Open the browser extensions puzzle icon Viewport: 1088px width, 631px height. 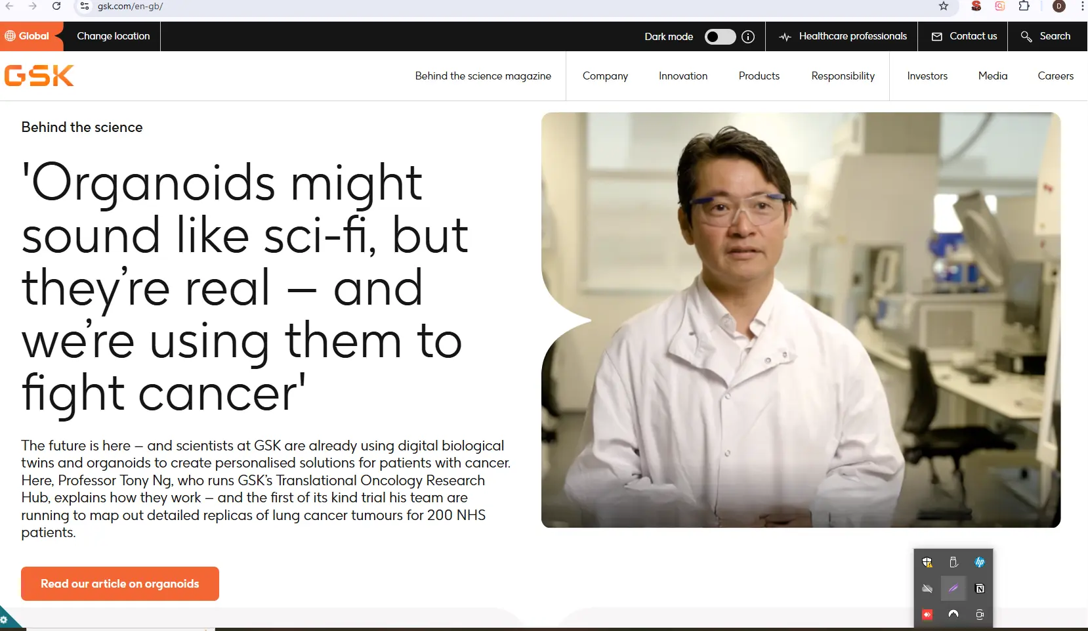(x=1024, y=6)
